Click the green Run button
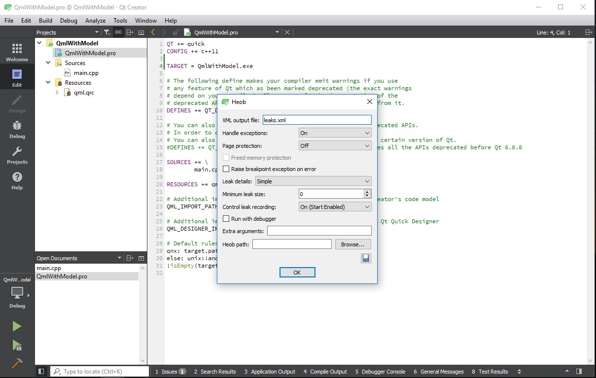 click(17, 326)
